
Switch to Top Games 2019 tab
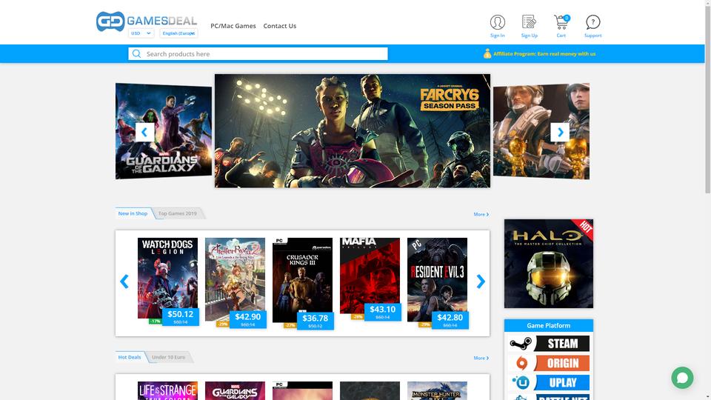pyautogui.click(x=178, y=213)
